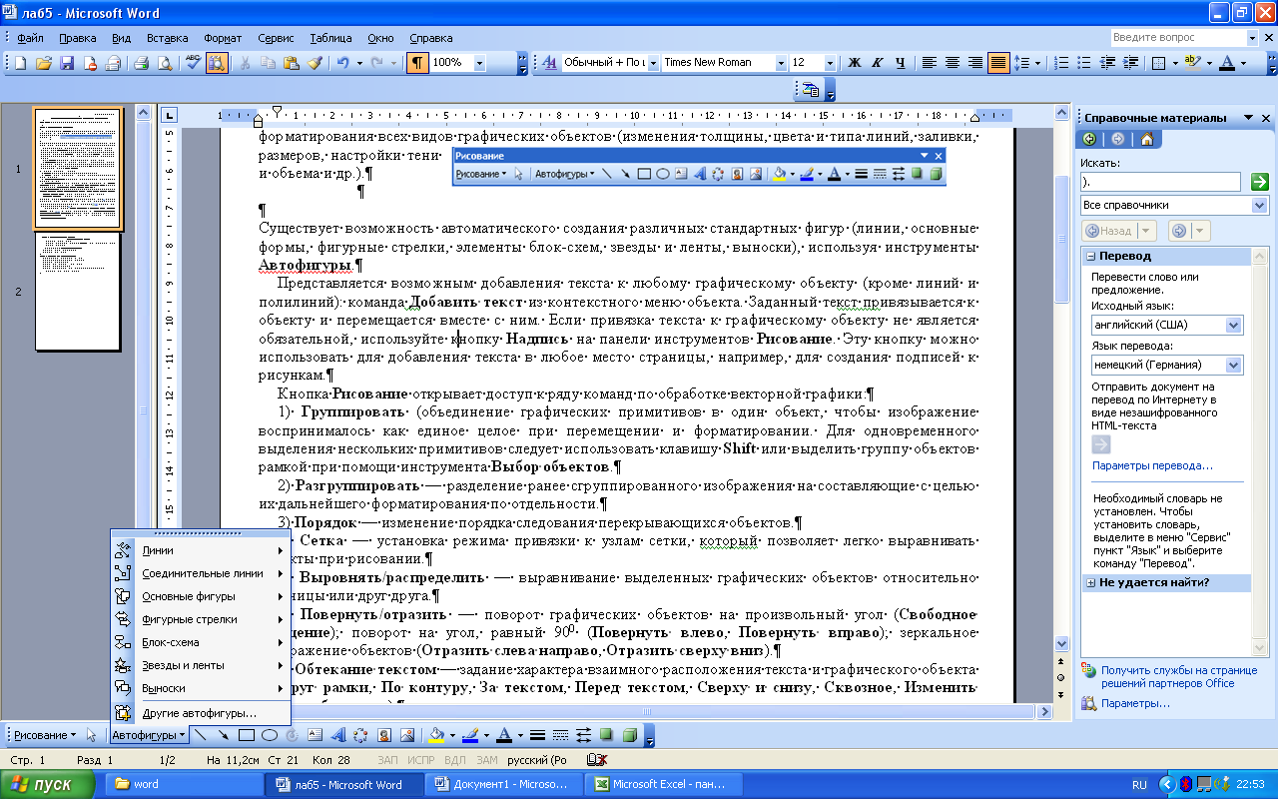The image size is (1278, 799).
Task: Open the Times New Roman font dropdown
Action: pos(781,62)
